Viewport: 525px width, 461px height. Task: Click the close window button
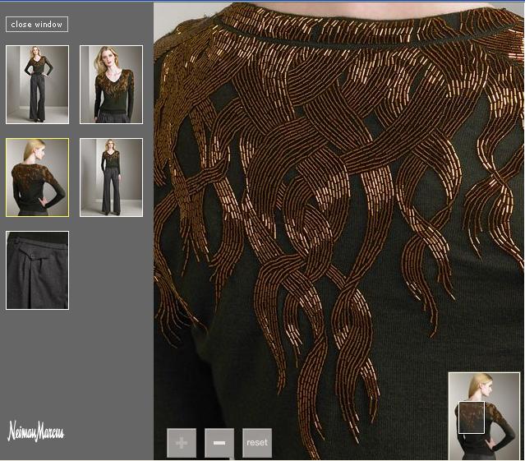pos(37,25)
